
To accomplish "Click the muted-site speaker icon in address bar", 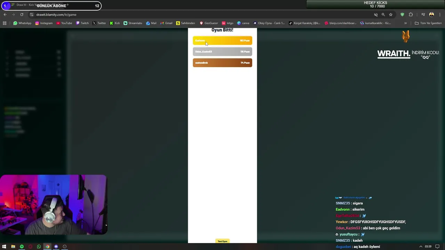I will pos(376,15).
